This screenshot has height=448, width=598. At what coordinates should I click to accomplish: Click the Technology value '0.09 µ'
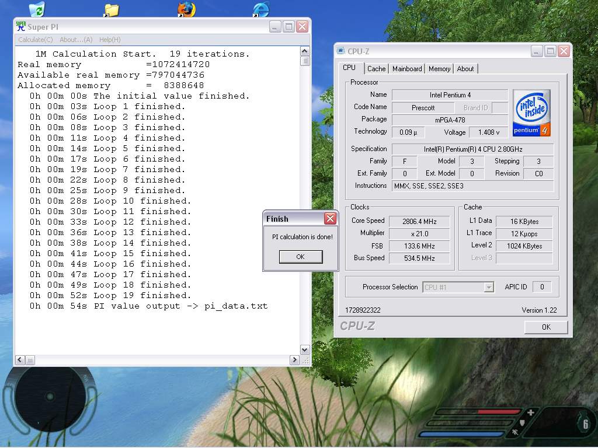coord(408,132)
